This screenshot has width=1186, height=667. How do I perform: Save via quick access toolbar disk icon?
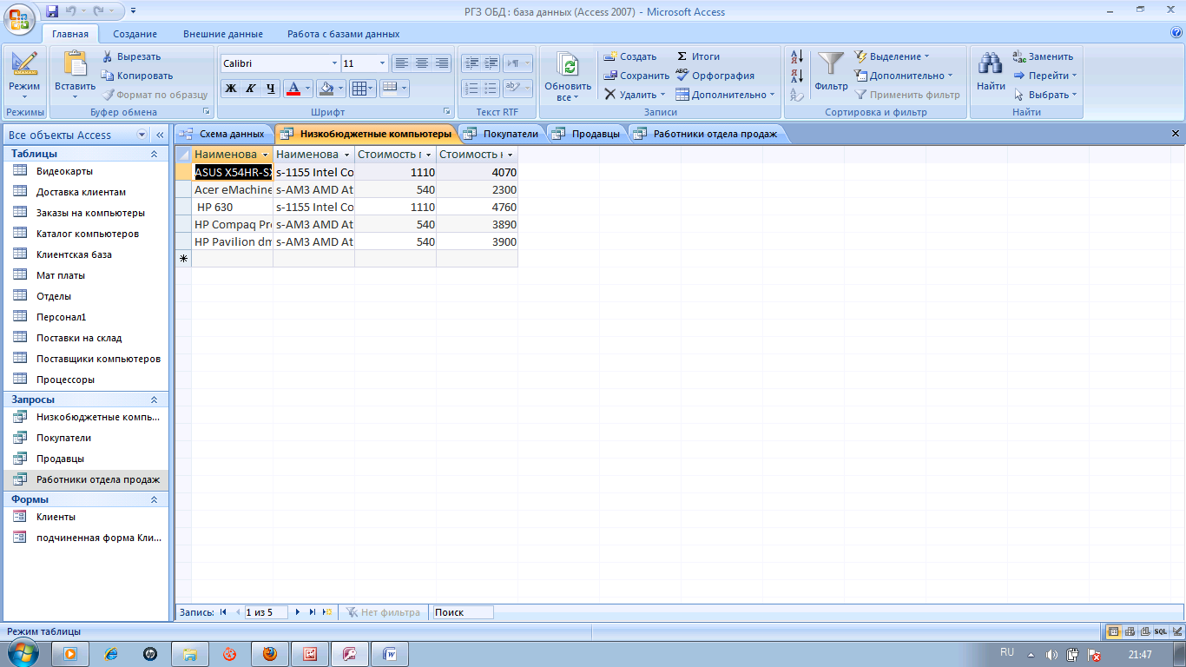pyautogui.click(x=52, y=11)
